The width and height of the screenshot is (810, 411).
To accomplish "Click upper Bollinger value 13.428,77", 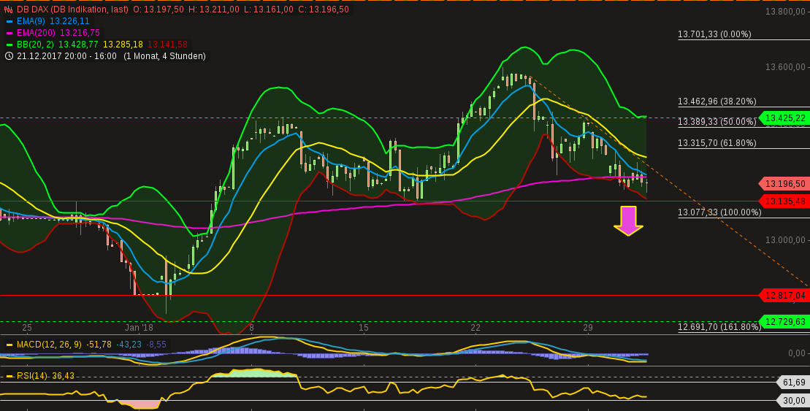I will click(79, 45).
